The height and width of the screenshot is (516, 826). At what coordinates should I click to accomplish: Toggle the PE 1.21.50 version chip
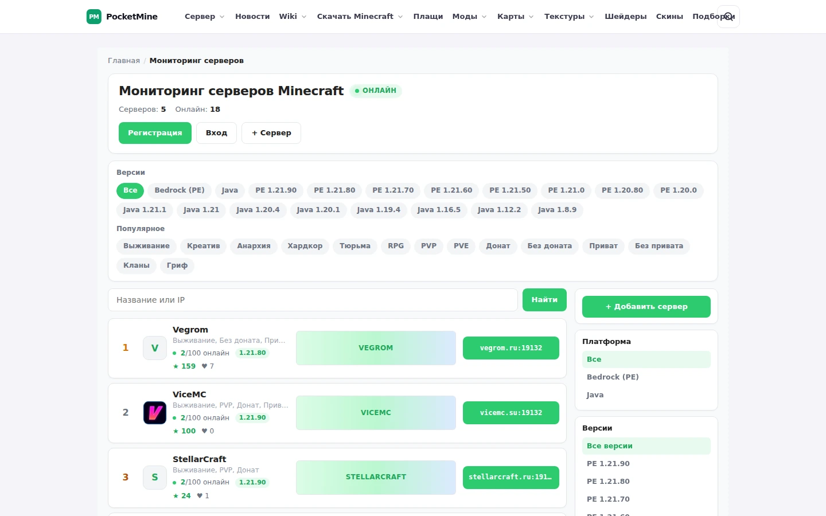510,190
